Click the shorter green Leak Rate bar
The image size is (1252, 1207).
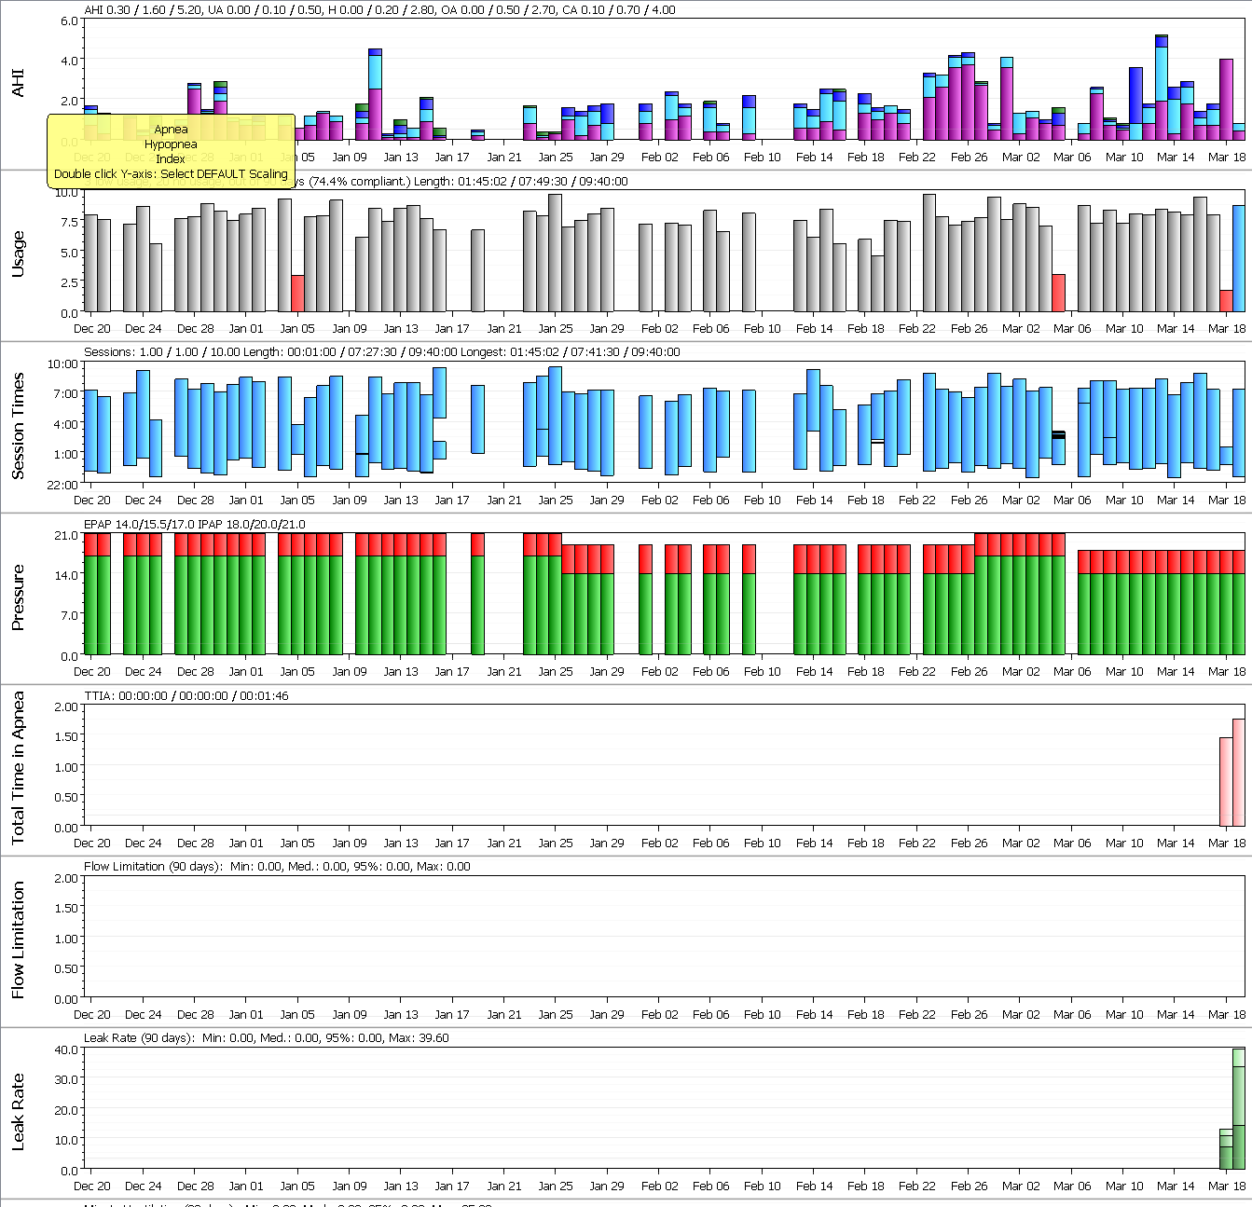pyautogui.click(x=1226, y=1149)
